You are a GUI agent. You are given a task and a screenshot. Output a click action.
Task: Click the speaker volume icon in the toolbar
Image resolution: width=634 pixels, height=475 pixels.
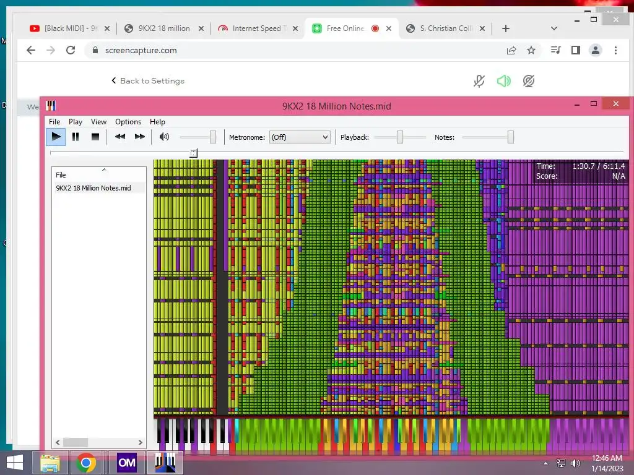(164, 137)
